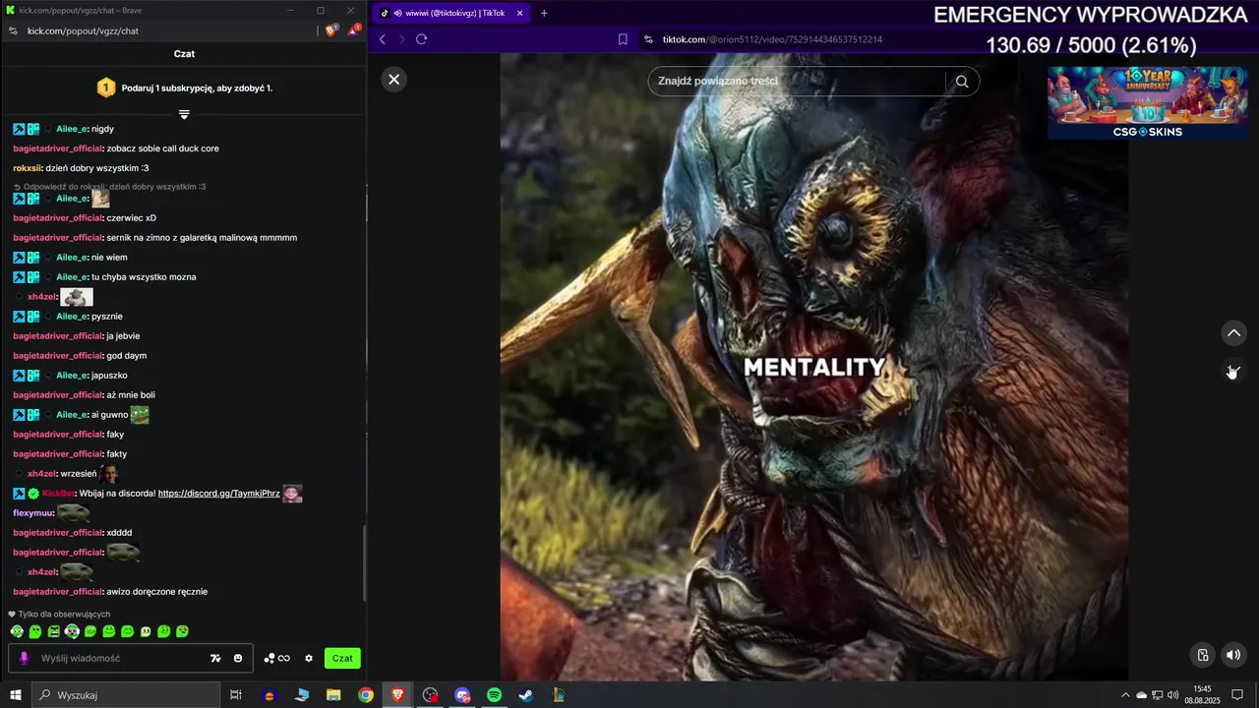This screenshot has height=708, width=1259.
Task: Go back in the TikTok browser window
Action: coord(383,39)
